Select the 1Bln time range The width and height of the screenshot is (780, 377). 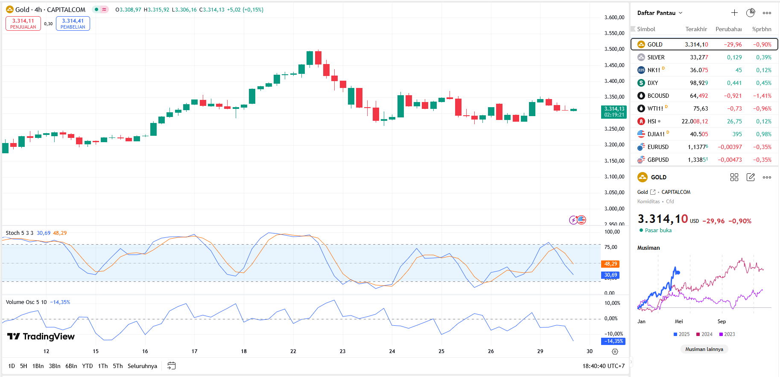tap(38, 366)
